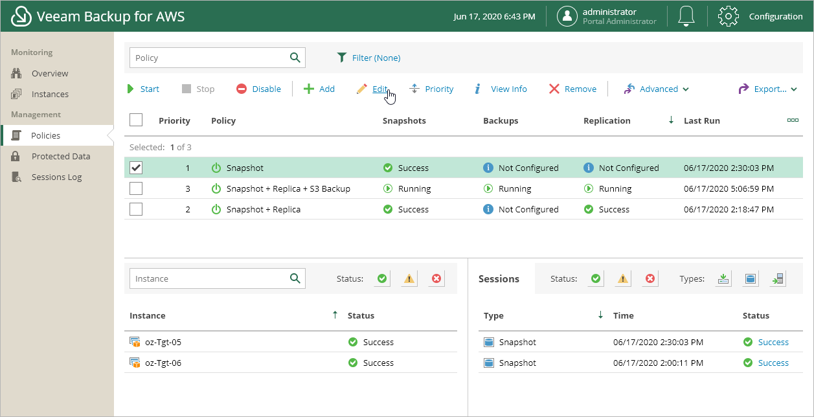The height and width of the screenshot is (417, 814).
Task: Expand the Advanced dropdown
Action: [x=656, y=89]
